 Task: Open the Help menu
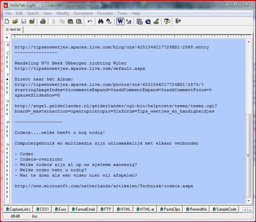click(136, 13)
